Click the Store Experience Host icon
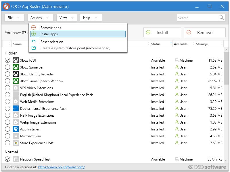 [16, 143]
